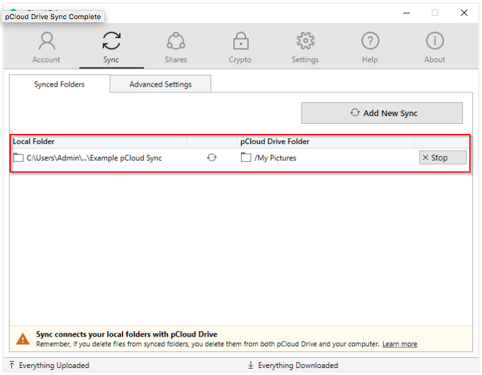
Task: Select the Sync section
Action: [x=112, y=47]
